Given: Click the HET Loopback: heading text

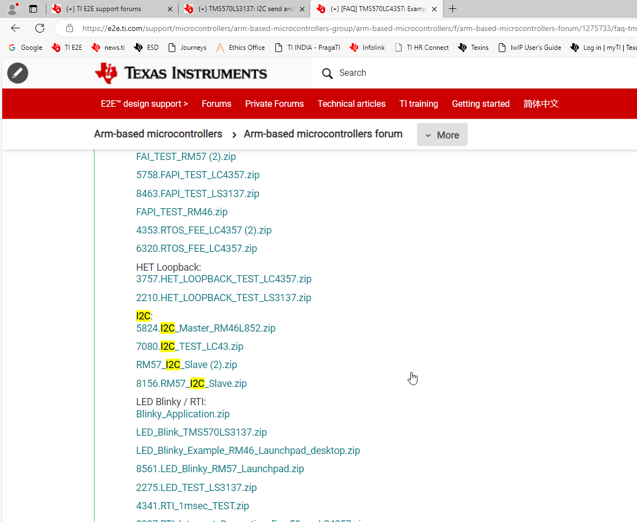Looking at the screenshot, I should pos(169,267).
